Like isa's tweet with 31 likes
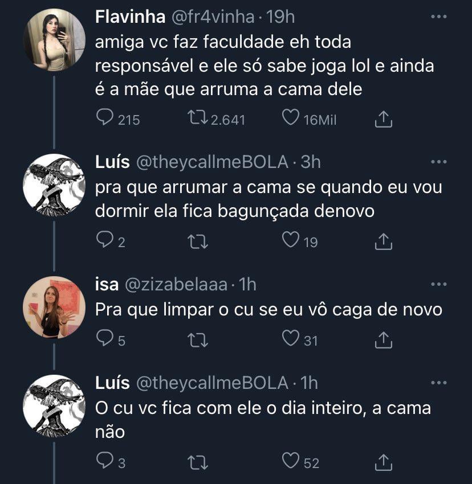The image size is (472, 484). (x=291, y=339)
